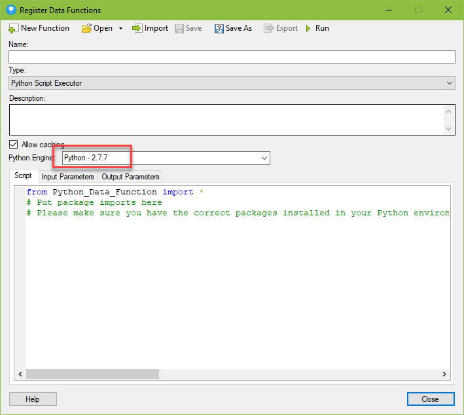Click the Close button at bottom right
The height and width of the screenshot is (415, 464).
(x=431, y=399)
